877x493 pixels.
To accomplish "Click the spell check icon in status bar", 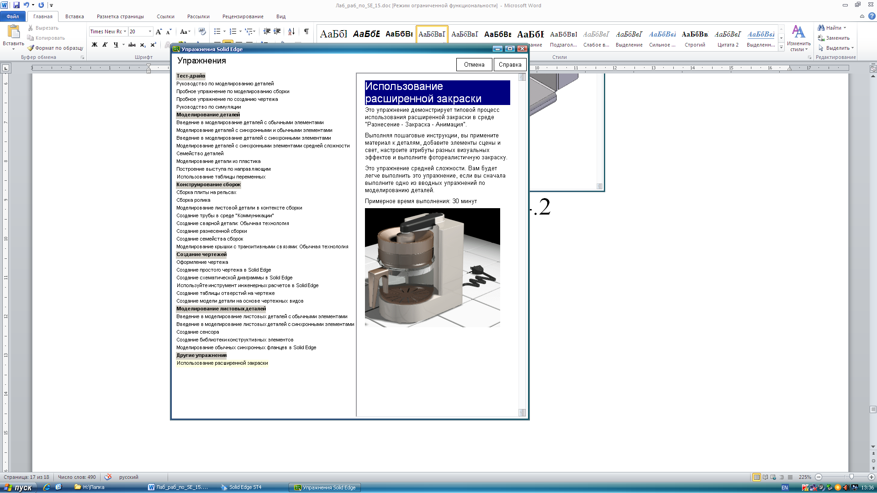I will [x=108, y=477].
